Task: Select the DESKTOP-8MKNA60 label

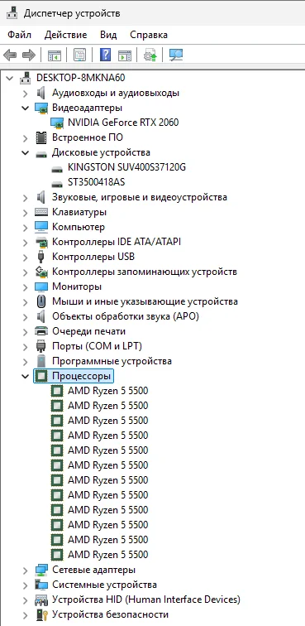Action: pos(81,78)
